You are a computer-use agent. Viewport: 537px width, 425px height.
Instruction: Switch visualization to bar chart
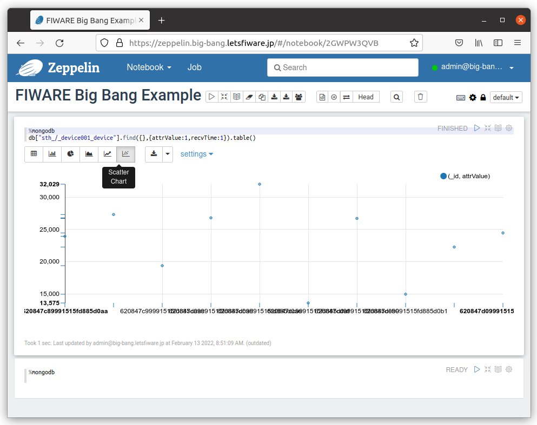(52, 154)
